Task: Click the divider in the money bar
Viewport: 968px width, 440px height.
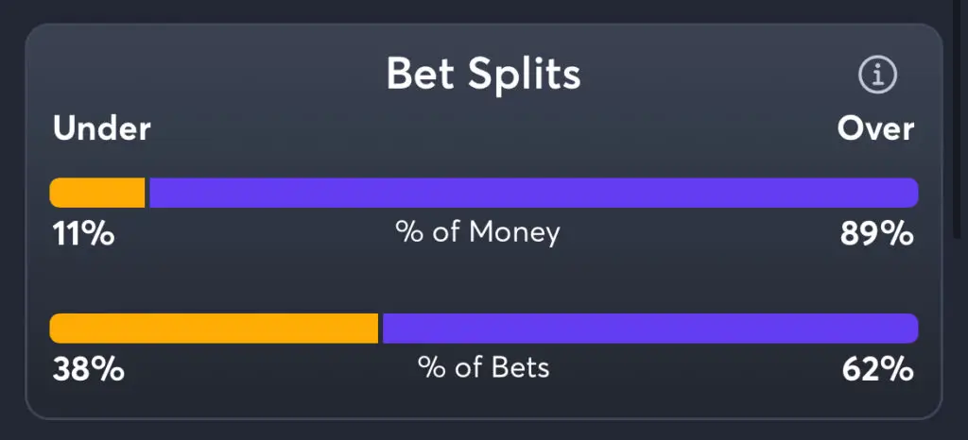Action: coord(147,193)
